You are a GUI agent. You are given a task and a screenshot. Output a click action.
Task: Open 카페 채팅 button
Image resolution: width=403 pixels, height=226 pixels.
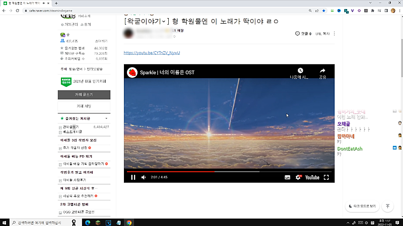pyautogui.click(x=84, y=106)
